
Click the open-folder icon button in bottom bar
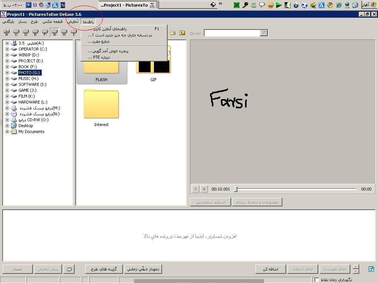69,269
